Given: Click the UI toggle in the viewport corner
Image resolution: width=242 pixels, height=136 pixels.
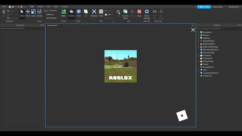Looking at the screenshot, I should pyautogui.click(x=192, y=25).
